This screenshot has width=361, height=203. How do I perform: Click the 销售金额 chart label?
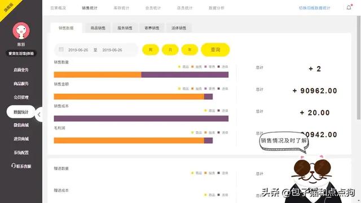click(x=61, y=84)
